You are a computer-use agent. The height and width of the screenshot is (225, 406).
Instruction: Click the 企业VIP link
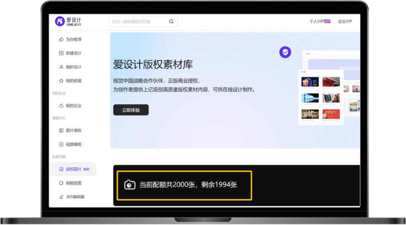point(345,21)
